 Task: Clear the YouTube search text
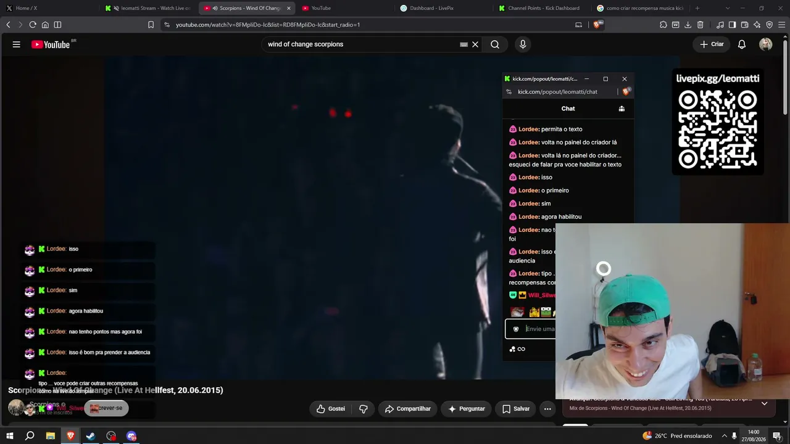(475, 44)
